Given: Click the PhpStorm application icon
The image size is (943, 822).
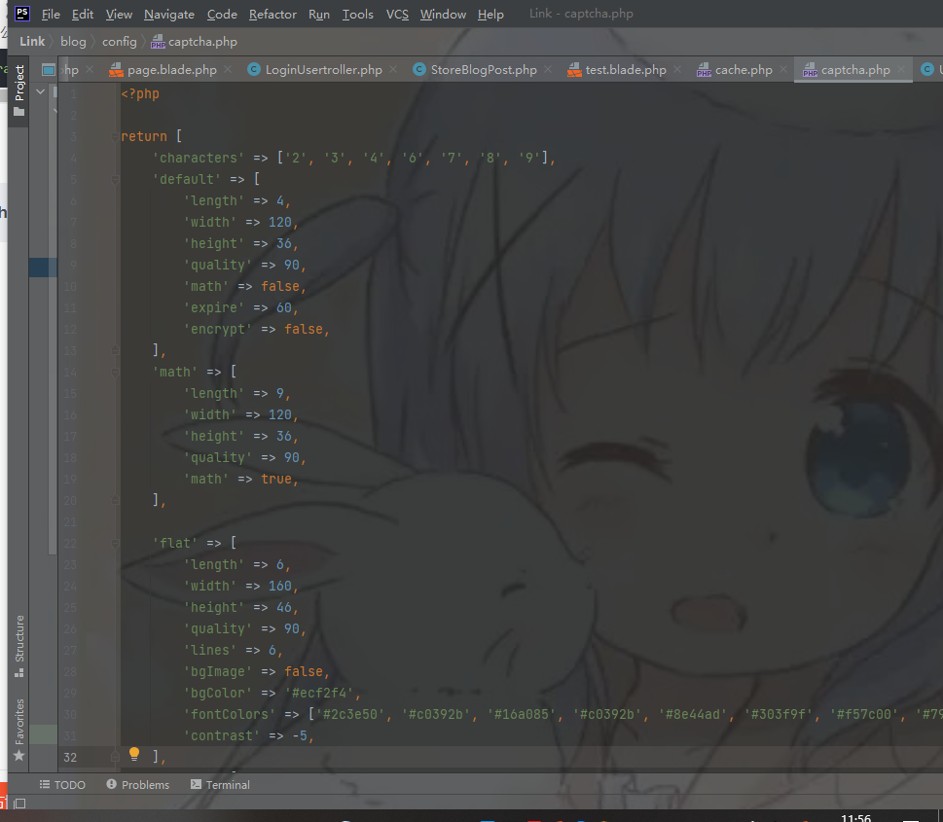Looking at the screenshot, I should click(x=22, y=14).
